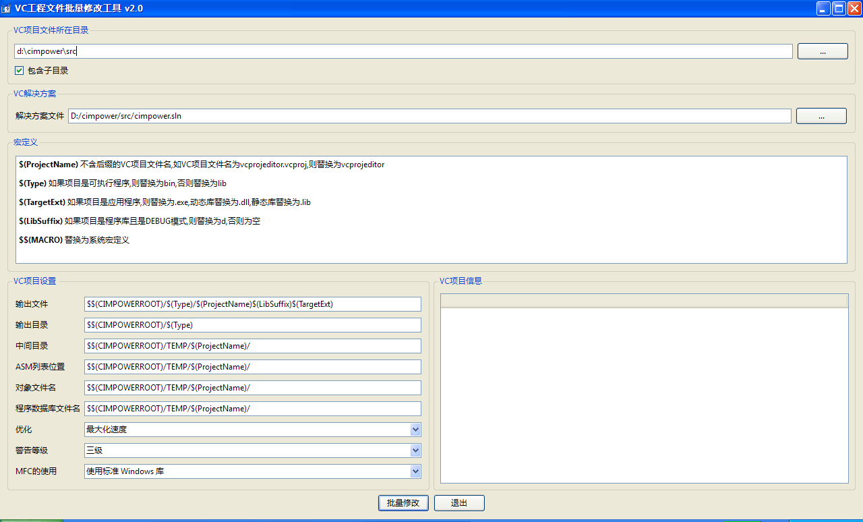
Task: Browse for VC project directory
Action: point(823,51)
